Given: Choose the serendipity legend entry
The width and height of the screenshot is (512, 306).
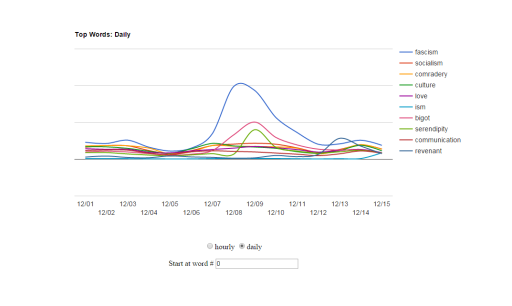Looking at the screenshot, I should point(431,129).
